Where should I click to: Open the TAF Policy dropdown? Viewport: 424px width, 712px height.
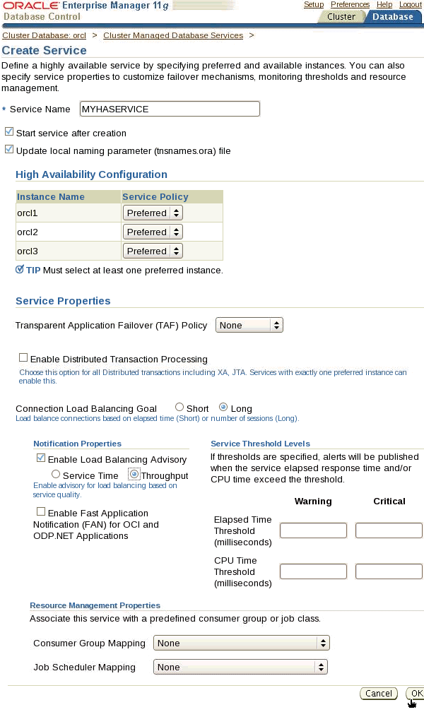[249, 325]
